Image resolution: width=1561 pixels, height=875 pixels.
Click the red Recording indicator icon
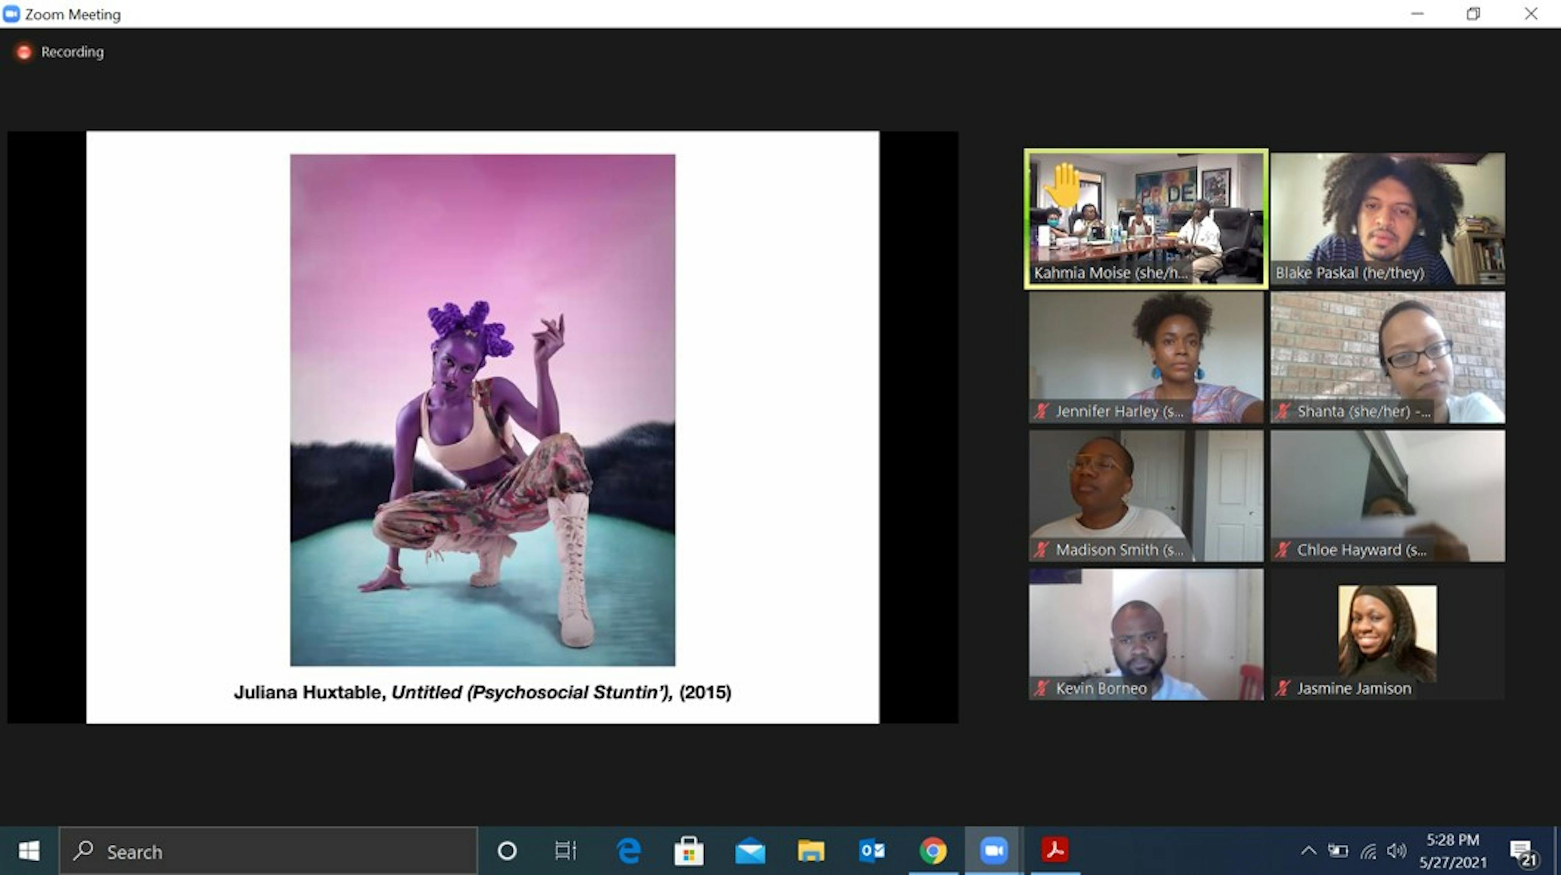(x=24, y=52)
